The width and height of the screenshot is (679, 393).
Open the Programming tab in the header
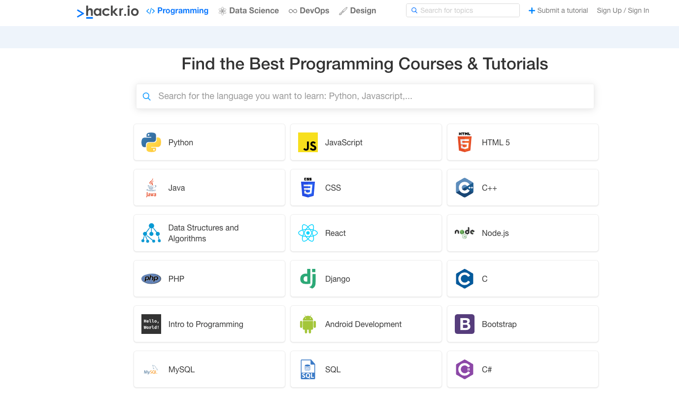(177, 10)
